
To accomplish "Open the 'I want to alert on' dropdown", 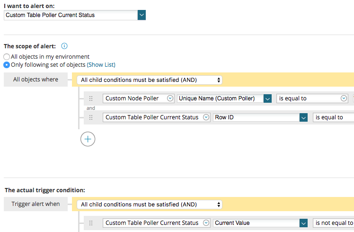I will [x=142, y=15].
